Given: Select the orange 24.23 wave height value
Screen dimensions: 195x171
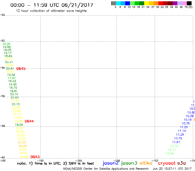Looking at the screenshot, I should 22,142.
